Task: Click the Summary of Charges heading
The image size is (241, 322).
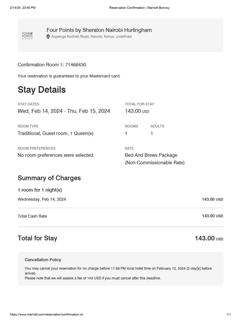Action: click(49, 178)
